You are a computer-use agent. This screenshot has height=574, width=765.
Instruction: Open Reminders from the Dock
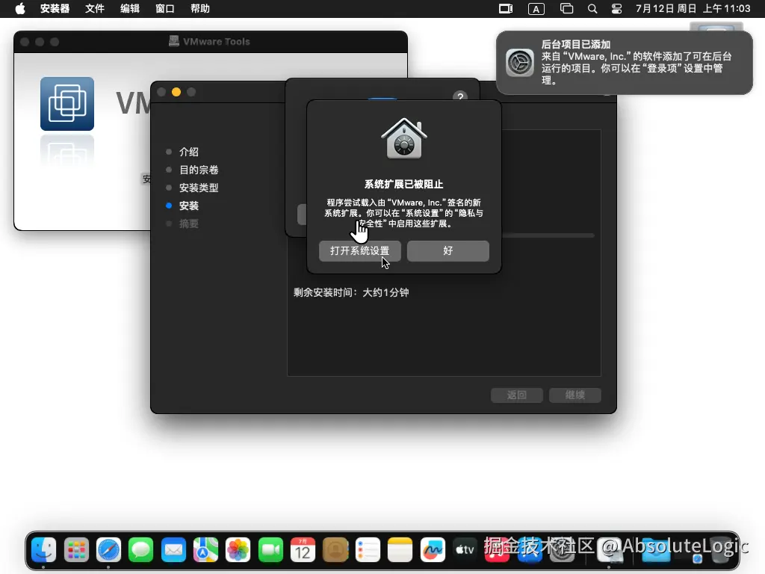[368, 550]
